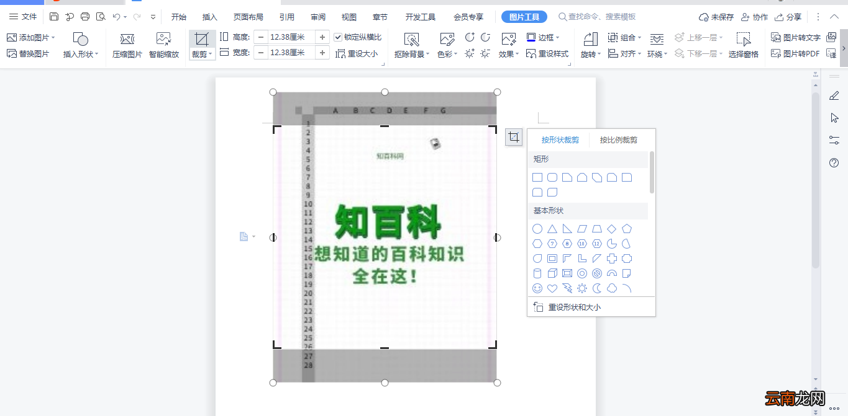Click the help question mark sidebar icon
848x416 pixels.
834,163
